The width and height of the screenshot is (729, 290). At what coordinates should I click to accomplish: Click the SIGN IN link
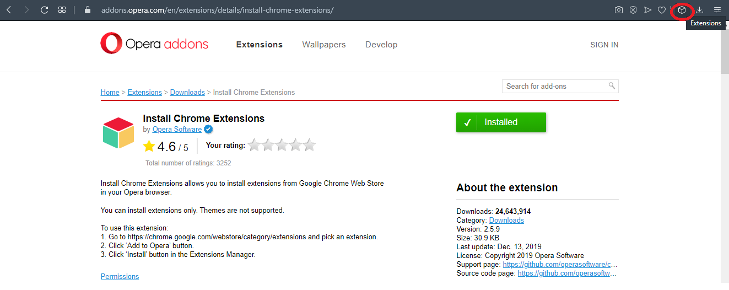coord(604,45)
